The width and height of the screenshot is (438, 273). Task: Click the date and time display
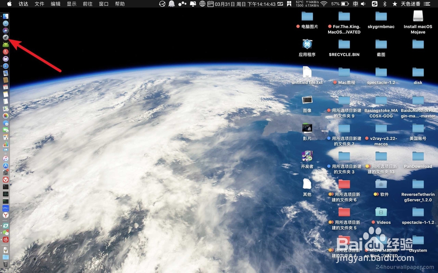(245, 4)
